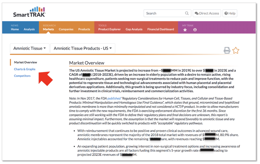Open the Gap Analysis tool
The width and height of the screenshot is (260, 164).
point(134,29)
